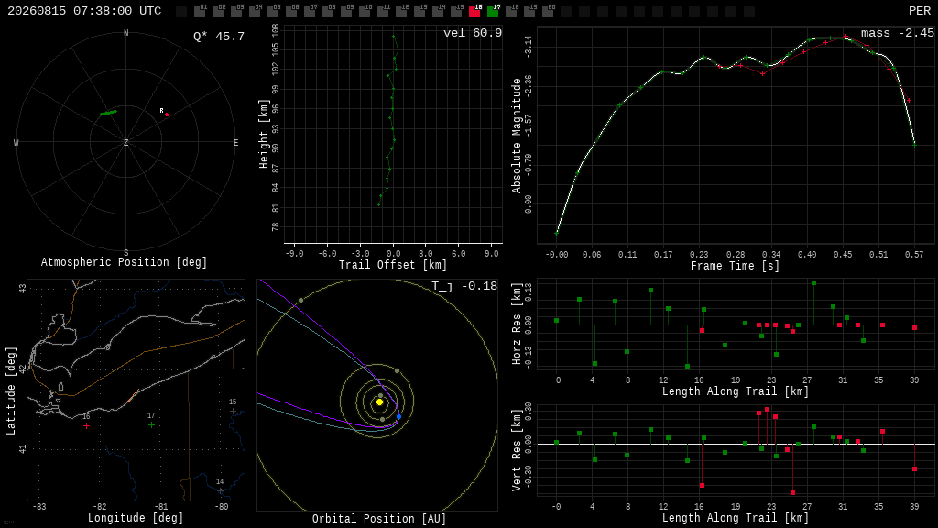Click the Z zenith marker on sky plot
The image size is (938, 528).
[125, 142]
